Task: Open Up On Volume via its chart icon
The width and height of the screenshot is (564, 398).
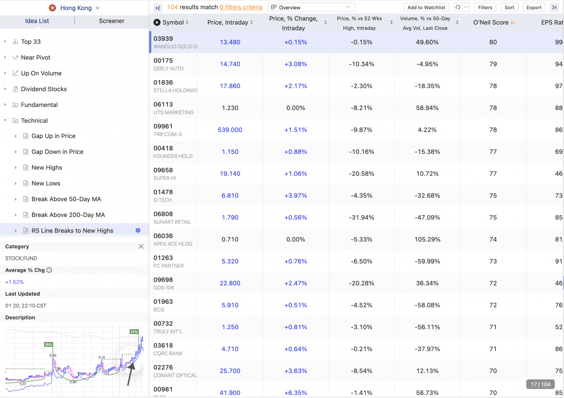Action: 15,73
